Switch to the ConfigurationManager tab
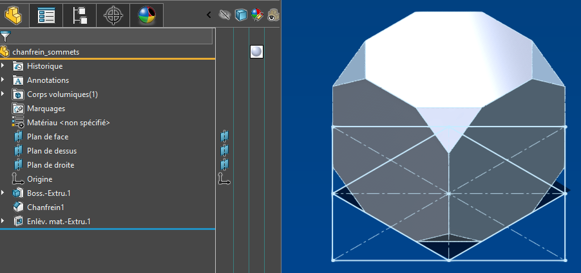This screenshot has height=273, width=581. [80, 15]
